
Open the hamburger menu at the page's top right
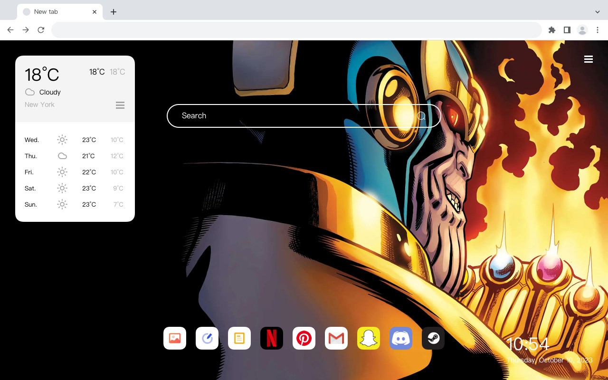589,59
